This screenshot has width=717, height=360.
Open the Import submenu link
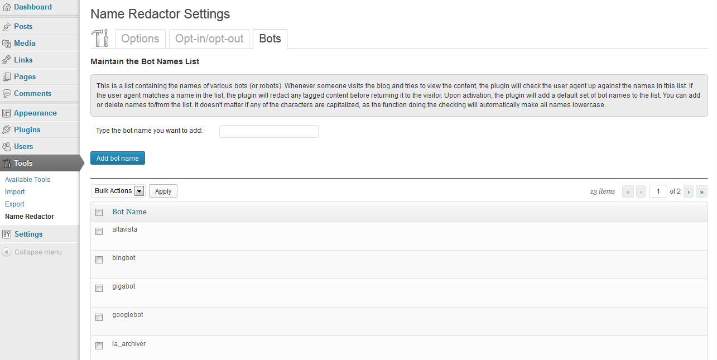(x=15, y=192)
